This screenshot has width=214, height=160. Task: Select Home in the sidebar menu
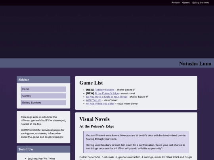(44, 89)
